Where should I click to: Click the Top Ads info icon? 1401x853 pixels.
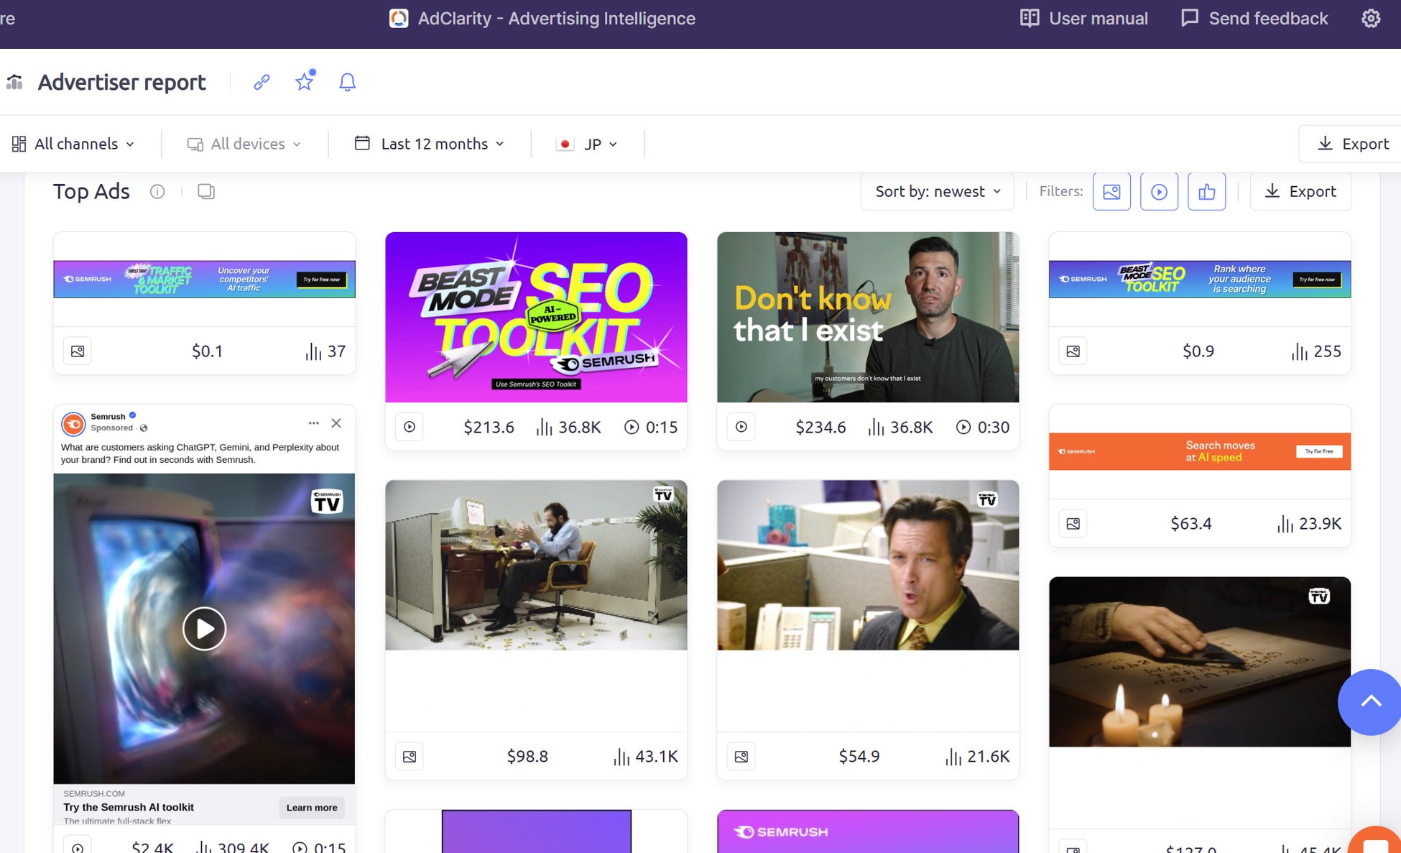click(x=157, y=191)
